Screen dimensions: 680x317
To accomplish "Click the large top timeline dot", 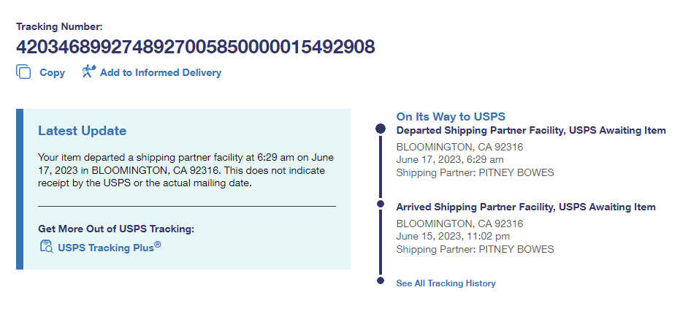I will (380, 129).
